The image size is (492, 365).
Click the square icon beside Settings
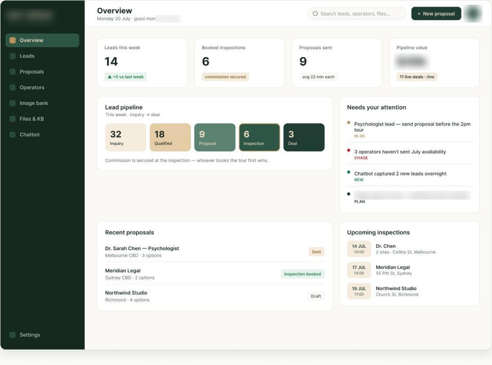click(x=13, y=334)
